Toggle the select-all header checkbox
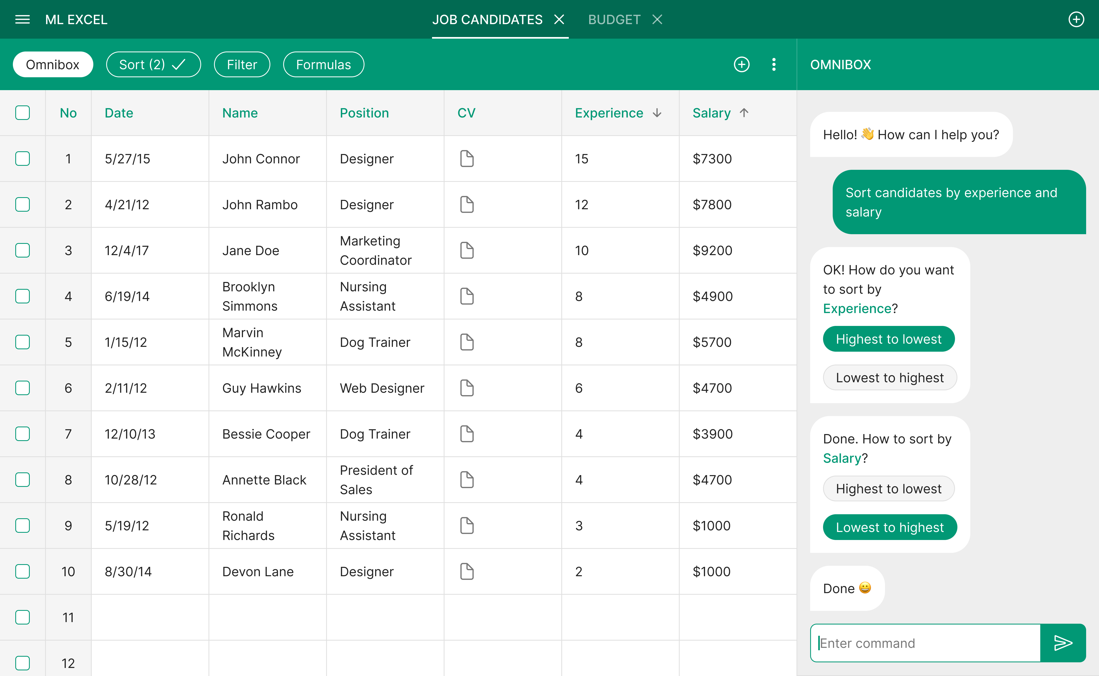 tap(22, 113)
